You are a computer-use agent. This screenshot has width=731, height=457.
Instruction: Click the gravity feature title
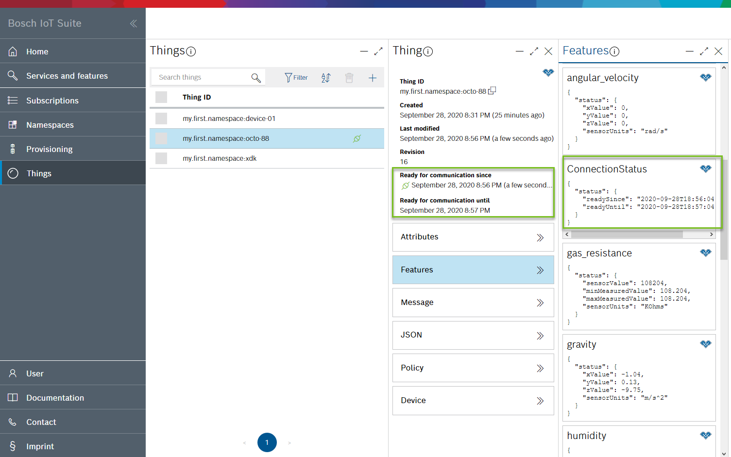pyautogui.click(x=581, y=344)
